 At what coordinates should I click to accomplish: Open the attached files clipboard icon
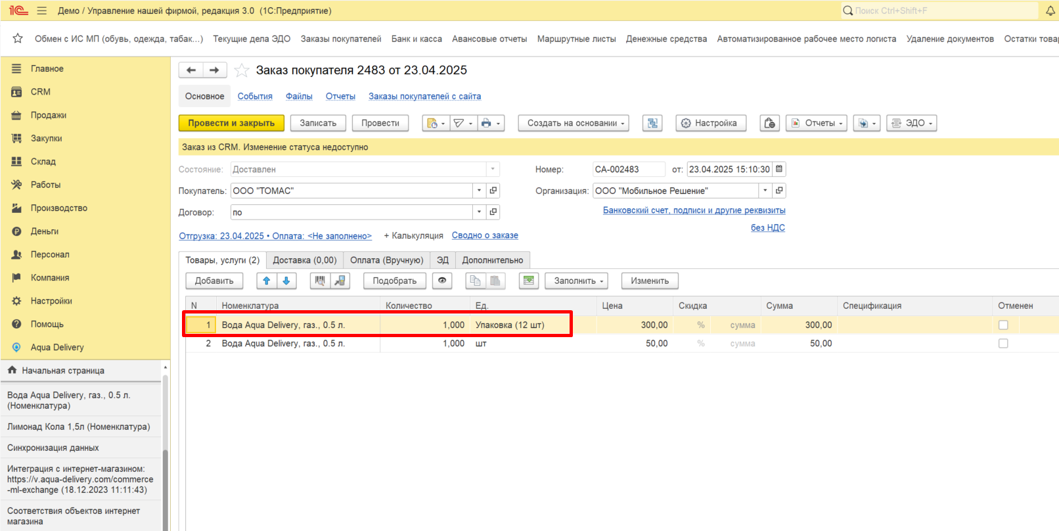(x=770, y=123)
